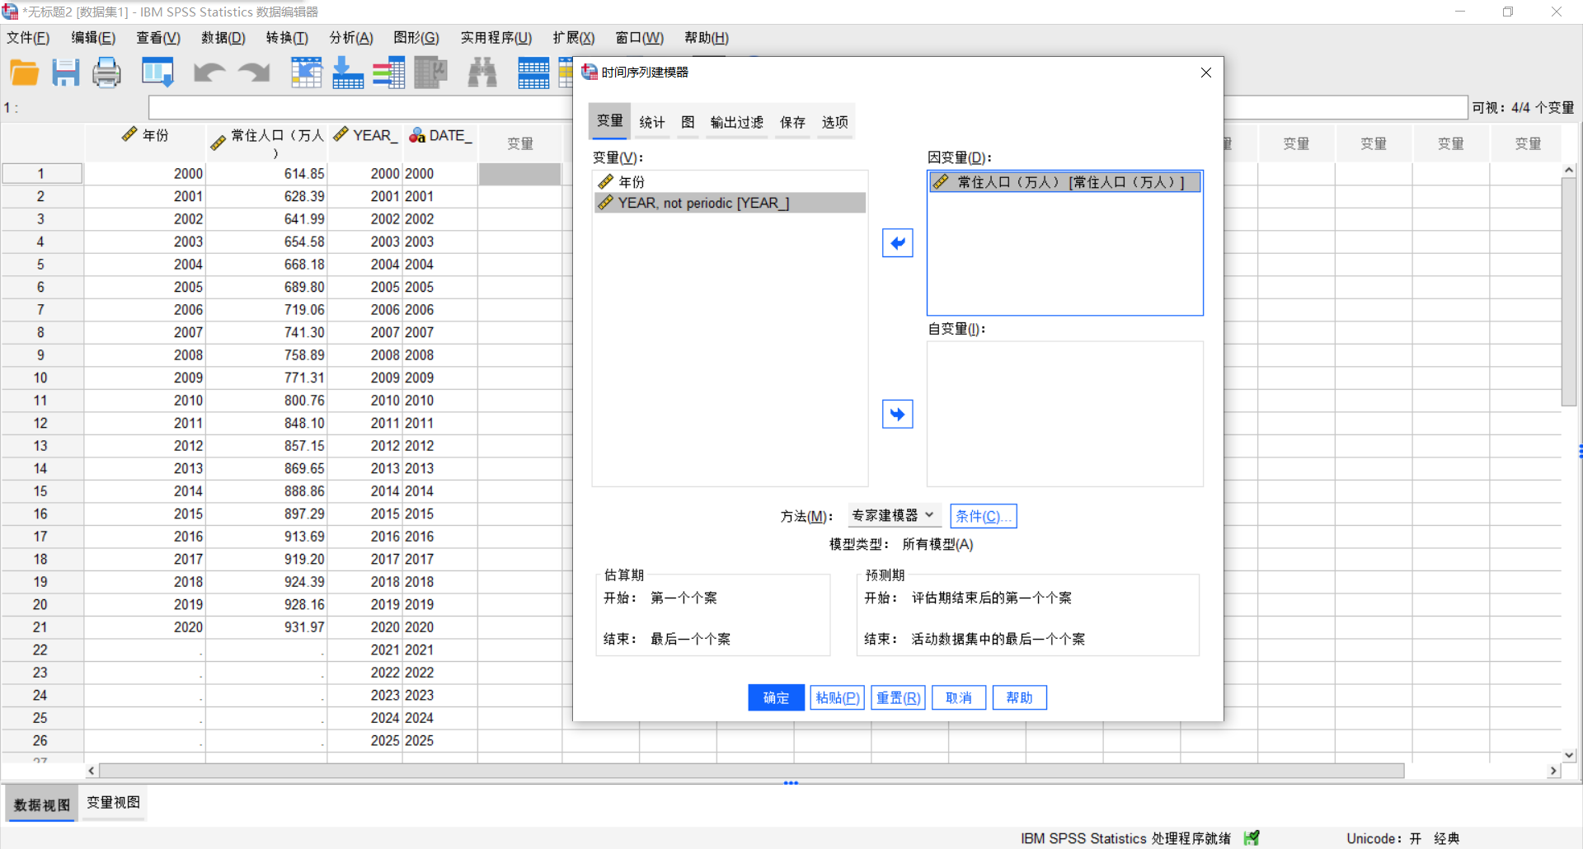
Task: Click the YEAR_ column header
Action: click(366, 142)
